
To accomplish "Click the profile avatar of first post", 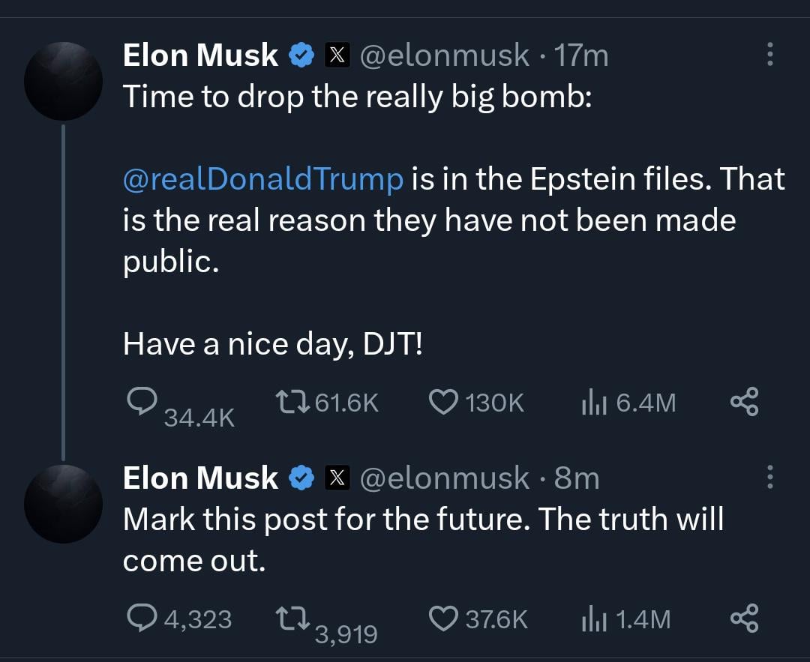I will pyautogui.click(x=64, y=81).
